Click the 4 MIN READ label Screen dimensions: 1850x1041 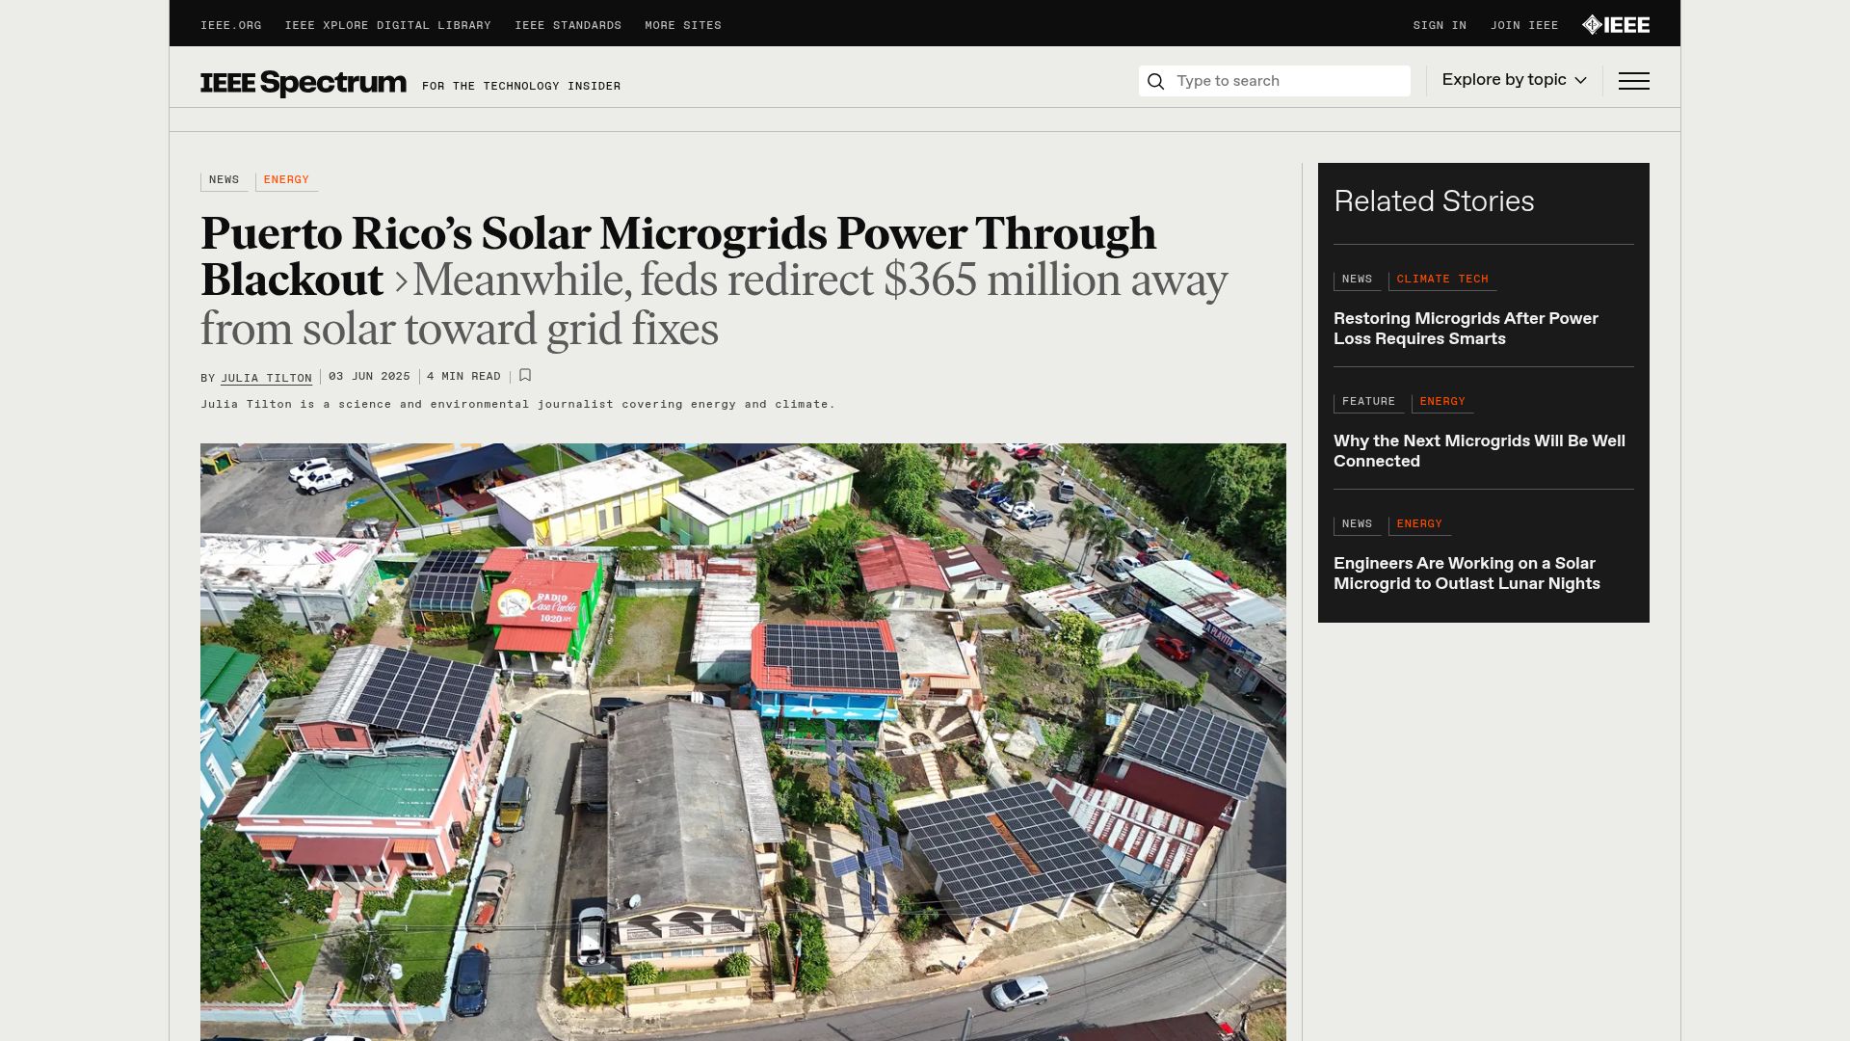click(x=463, y=377)
